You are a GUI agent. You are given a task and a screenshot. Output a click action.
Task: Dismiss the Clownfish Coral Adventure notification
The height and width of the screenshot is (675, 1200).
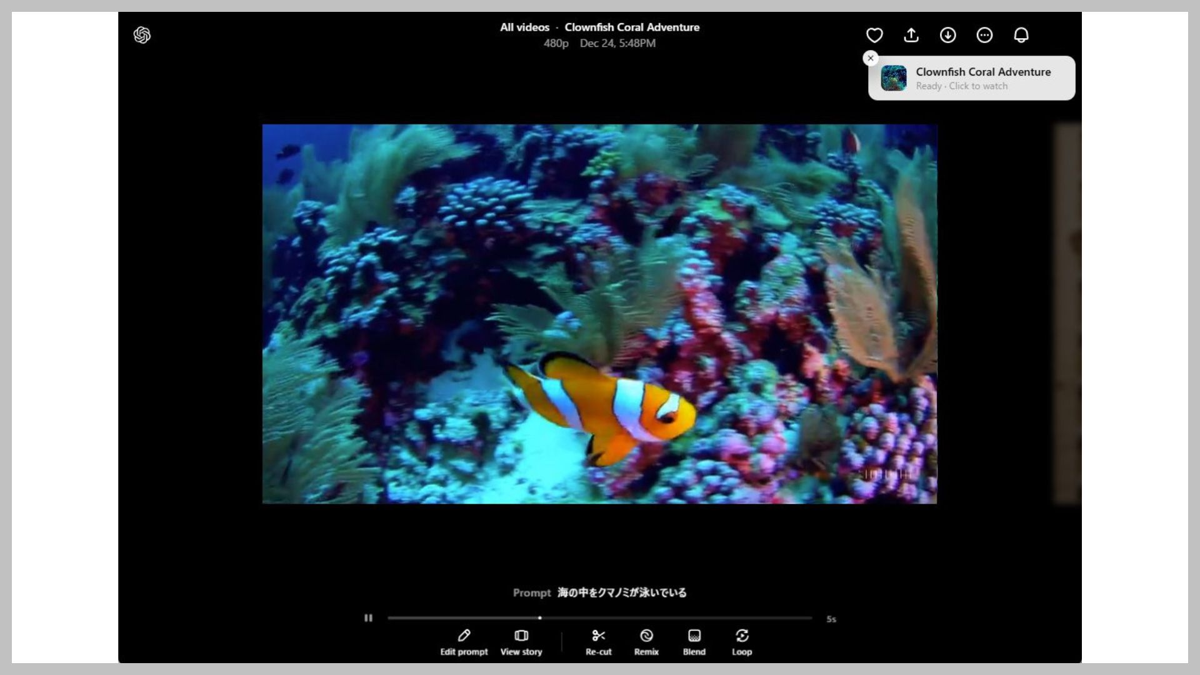click(x=871, y=57)
